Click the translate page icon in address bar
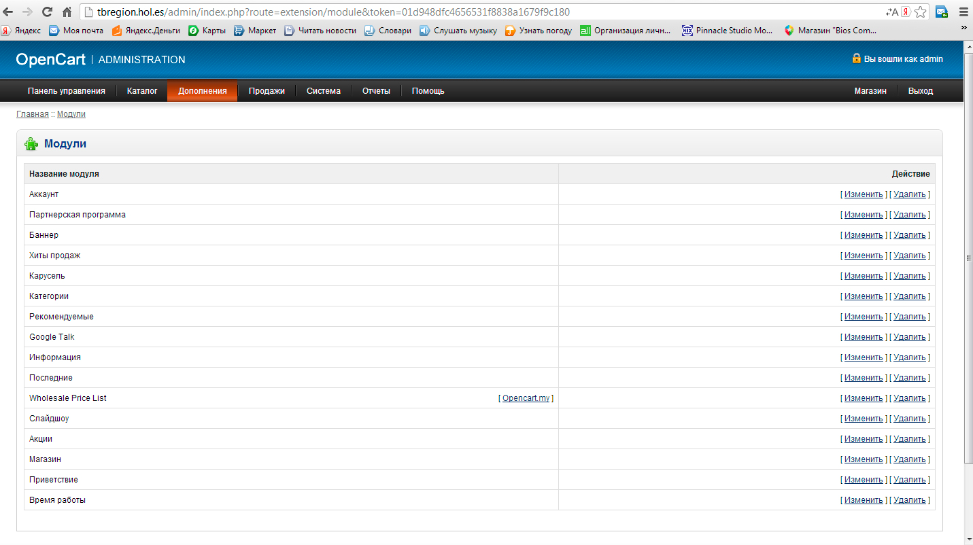The image size is (973, 545). pyautogui.click(x=892, y=12)
